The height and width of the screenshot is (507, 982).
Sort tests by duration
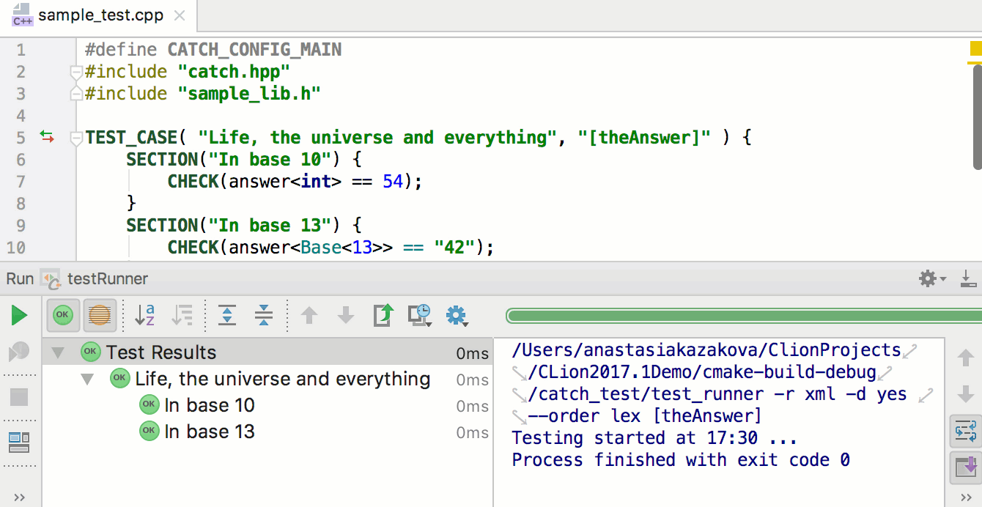click(x=182, y=316)
